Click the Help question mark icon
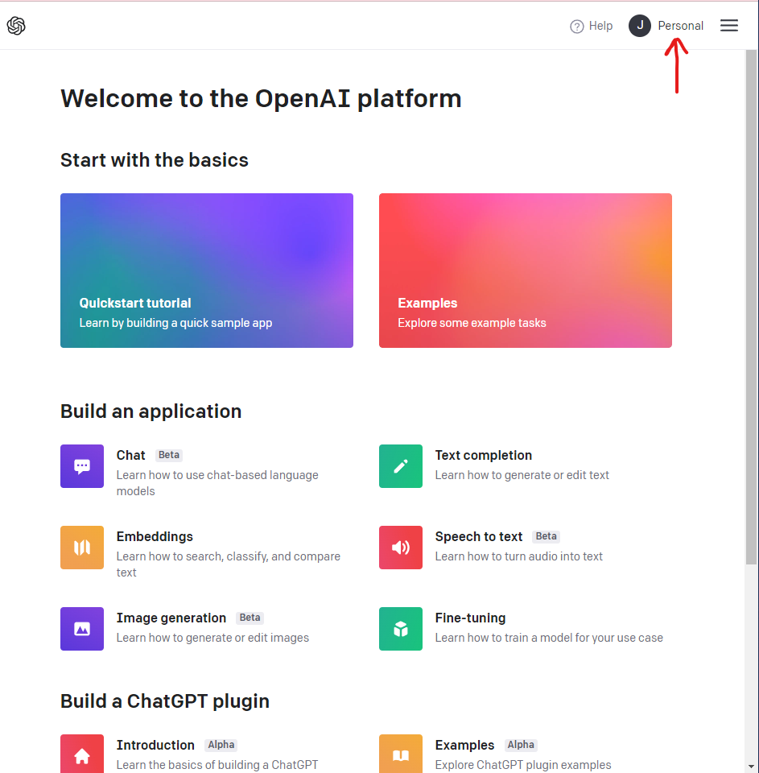Screen dimensions: 759x773 pyautogui.click(x=576, y=26)
